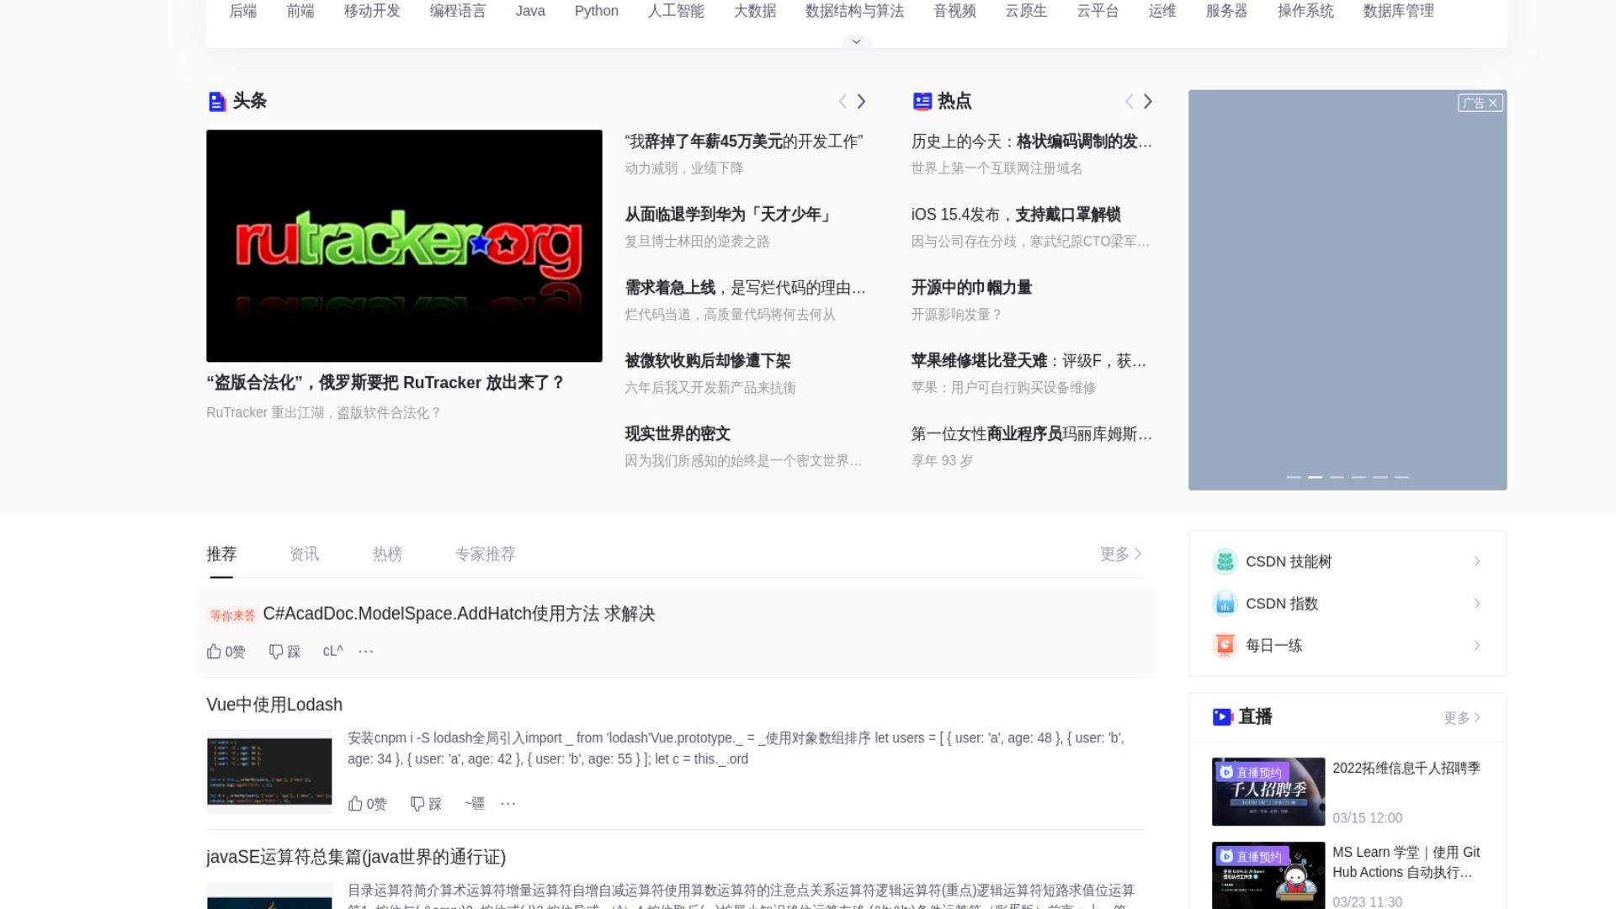Open 苹果维修堪比登天难 hot topic
Screen dimensions: 1616x909
[1029, 361]
